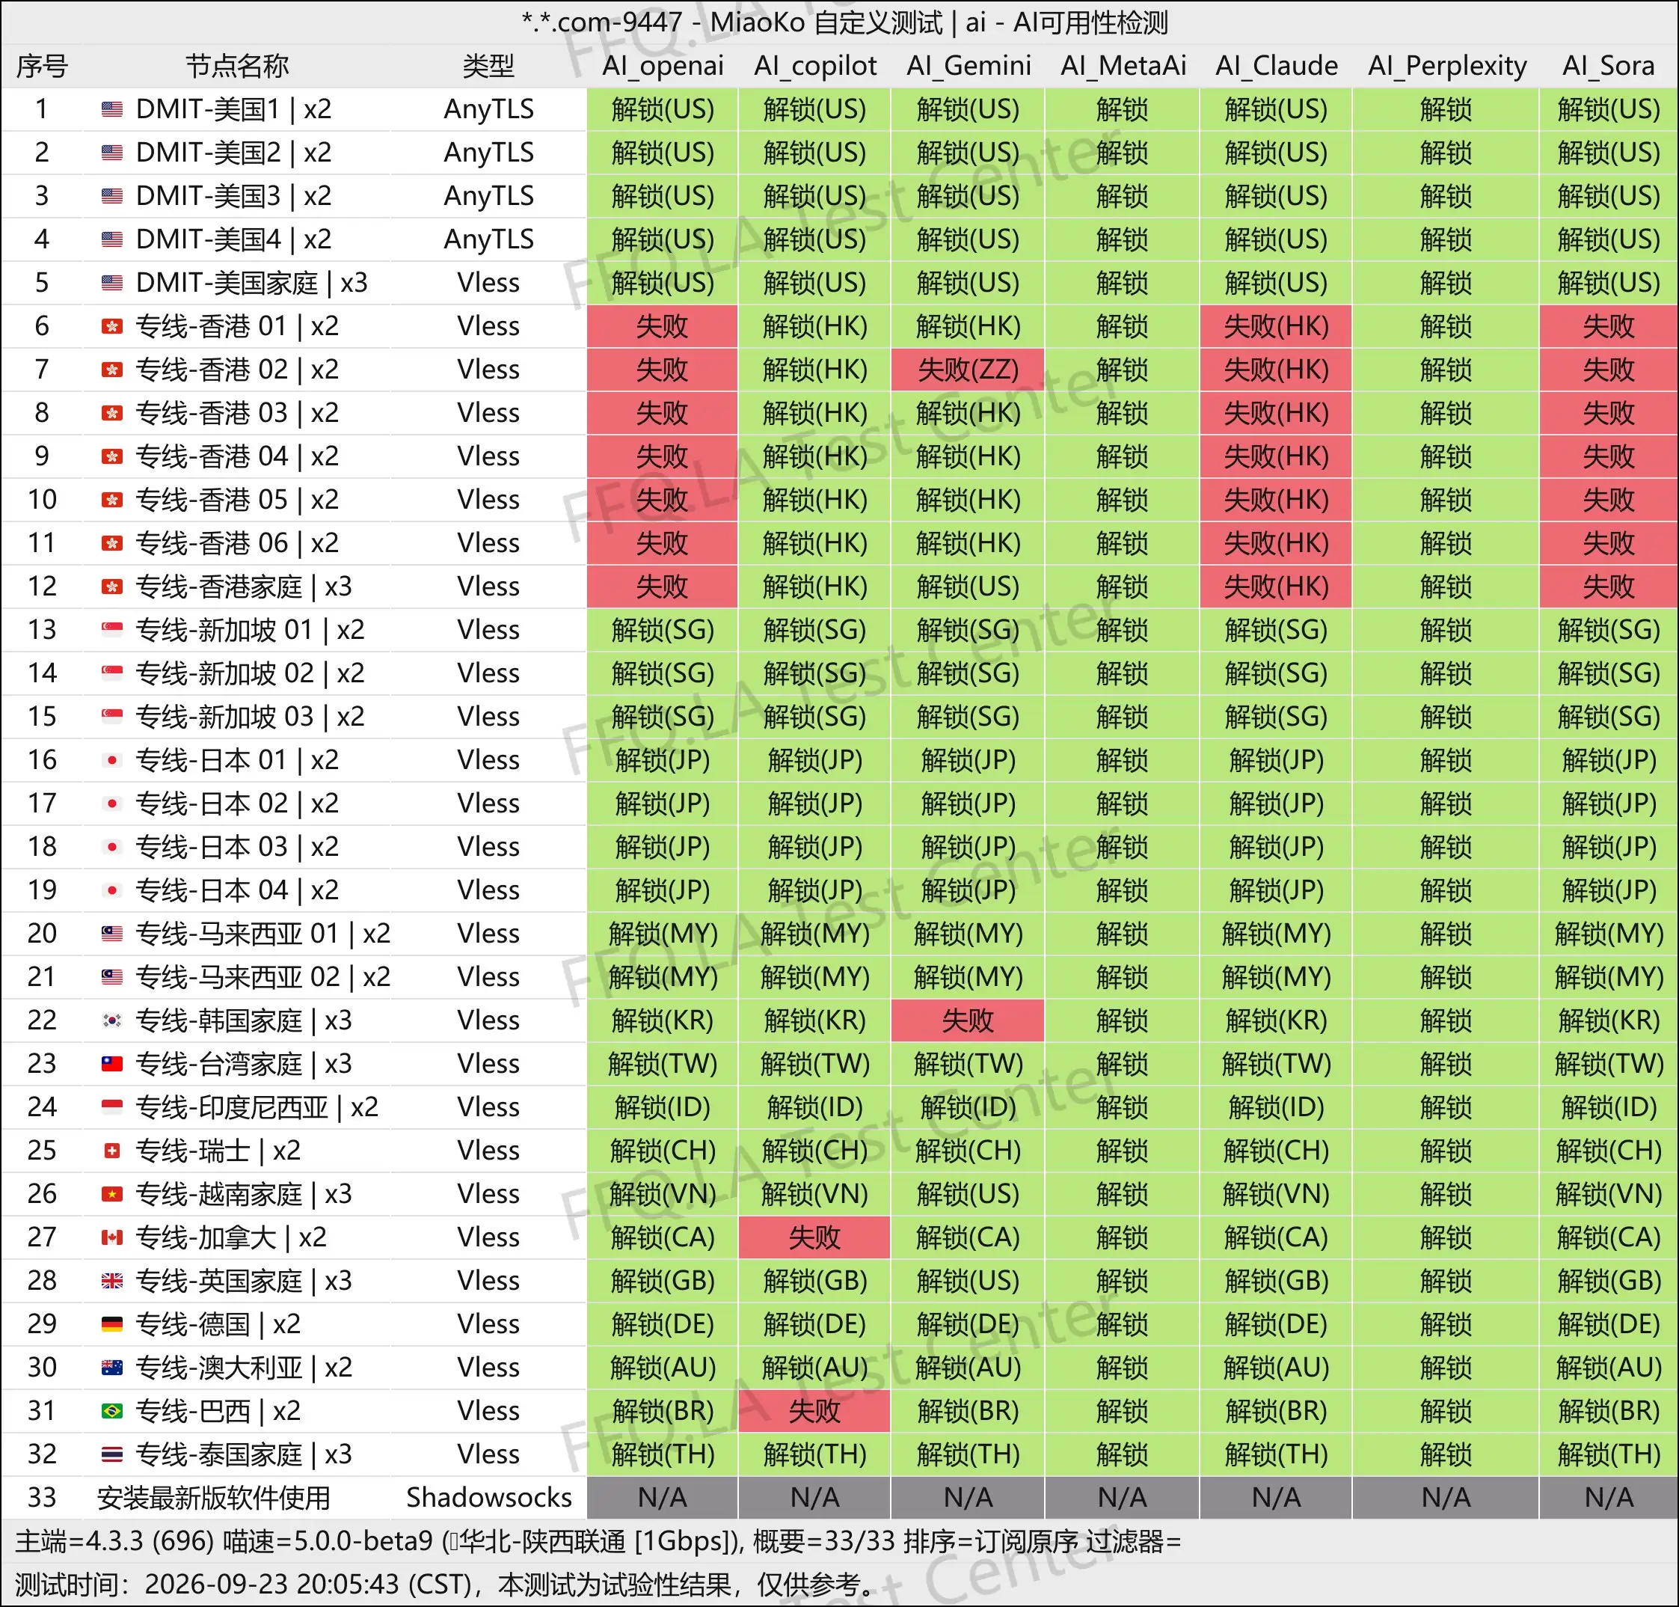
Task: Click the MiaoKo title at the top
Action: point(844,22)
